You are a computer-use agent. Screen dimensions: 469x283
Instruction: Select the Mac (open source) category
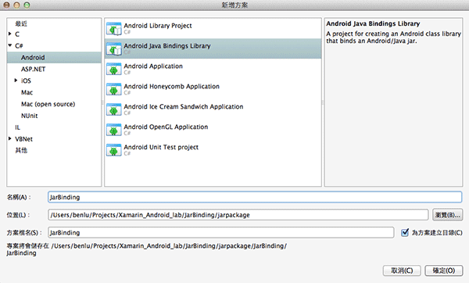pos(48,104)
